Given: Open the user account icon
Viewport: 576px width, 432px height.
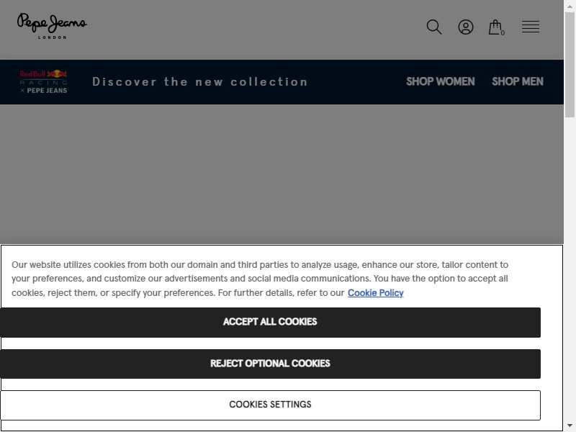Looking at the screenshot, I should coord(465,27).
